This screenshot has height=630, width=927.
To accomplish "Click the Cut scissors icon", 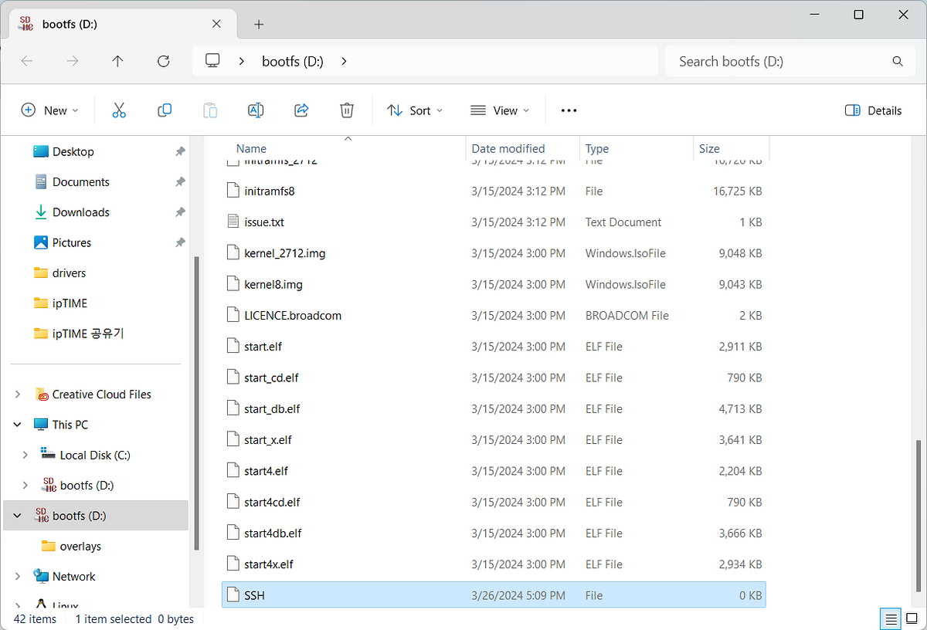I will pos(118,110).
